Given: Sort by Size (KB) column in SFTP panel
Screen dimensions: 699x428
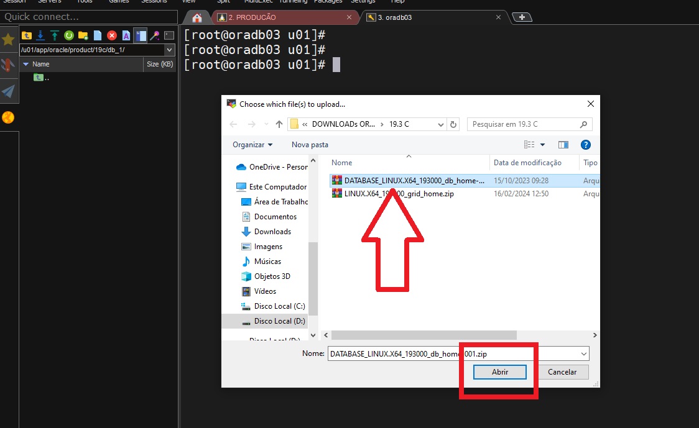Looking at the screenshot, I should (160, 64).
